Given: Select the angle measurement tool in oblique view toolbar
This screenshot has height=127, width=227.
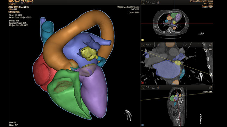Looking at the screenshot, I should point(153,45).
